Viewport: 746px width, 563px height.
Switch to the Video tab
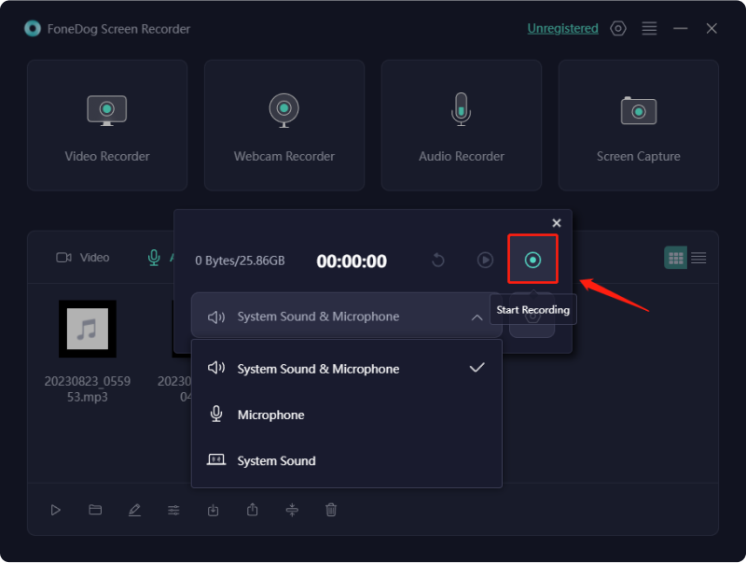[x=83, y=258]
